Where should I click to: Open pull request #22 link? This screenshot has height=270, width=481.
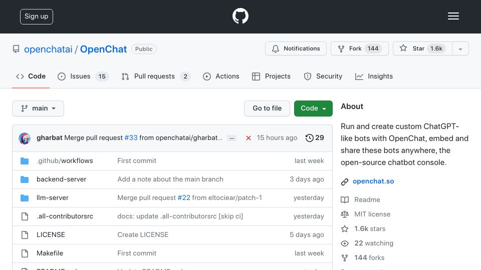pyautogui.click(x=184, y=198)
